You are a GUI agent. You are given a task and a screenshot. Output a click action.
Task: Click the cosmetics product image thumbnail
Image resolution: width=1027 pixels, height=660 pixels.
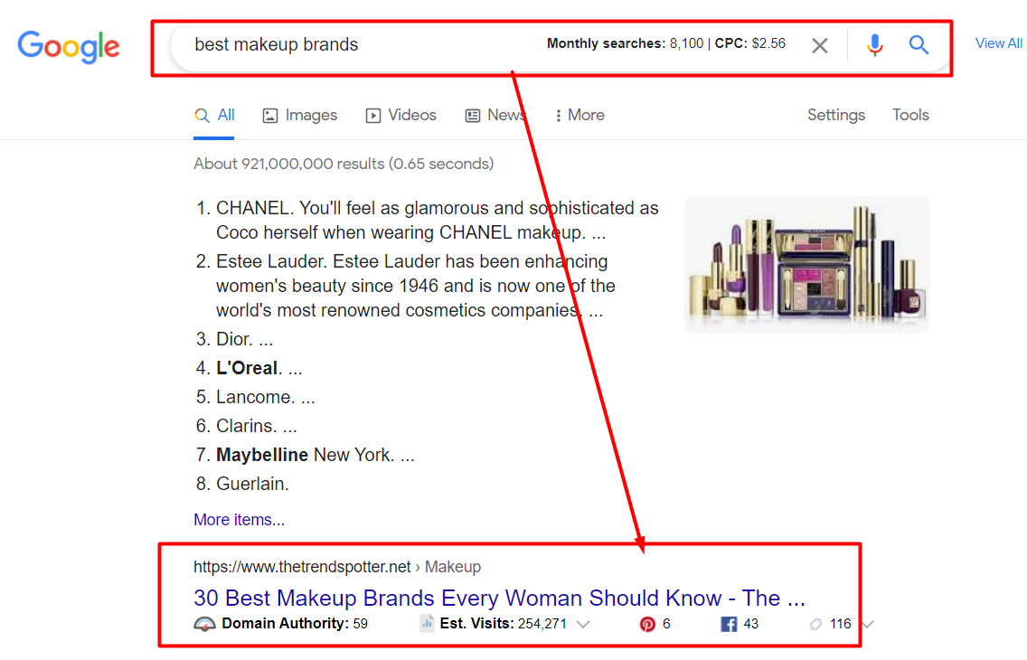[x=806, y=264]
